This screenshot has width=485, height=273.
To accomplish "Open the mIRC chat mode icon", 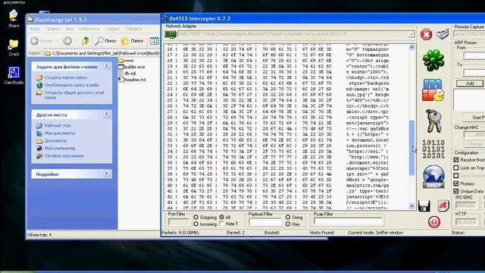I will click(x=433, y=90).
